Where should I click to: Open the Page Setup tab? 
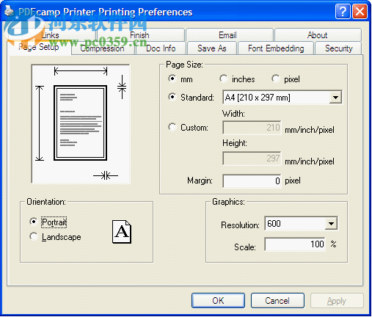click(39, 47)
